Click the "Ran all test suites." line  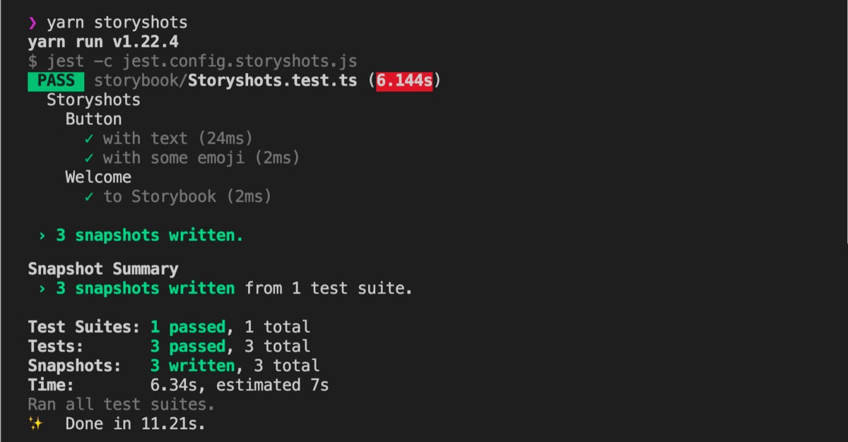[121, 405]
